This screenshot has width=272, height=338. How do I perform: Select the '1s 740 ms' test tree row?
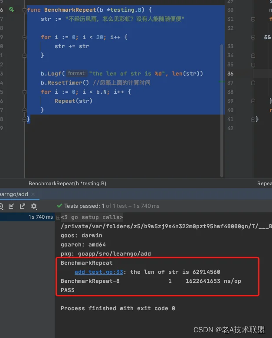[x=27, y=217]
